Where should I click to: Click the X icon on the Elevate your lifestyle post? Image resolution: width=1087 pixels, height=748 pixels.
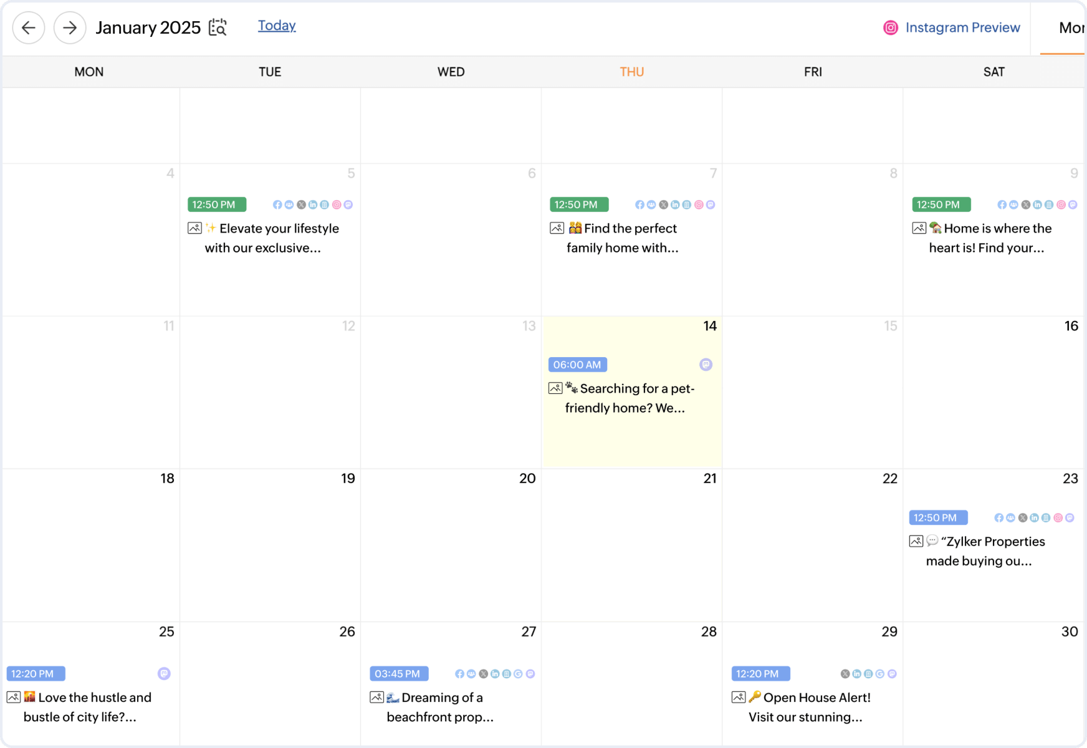click(x=301, y=204)
